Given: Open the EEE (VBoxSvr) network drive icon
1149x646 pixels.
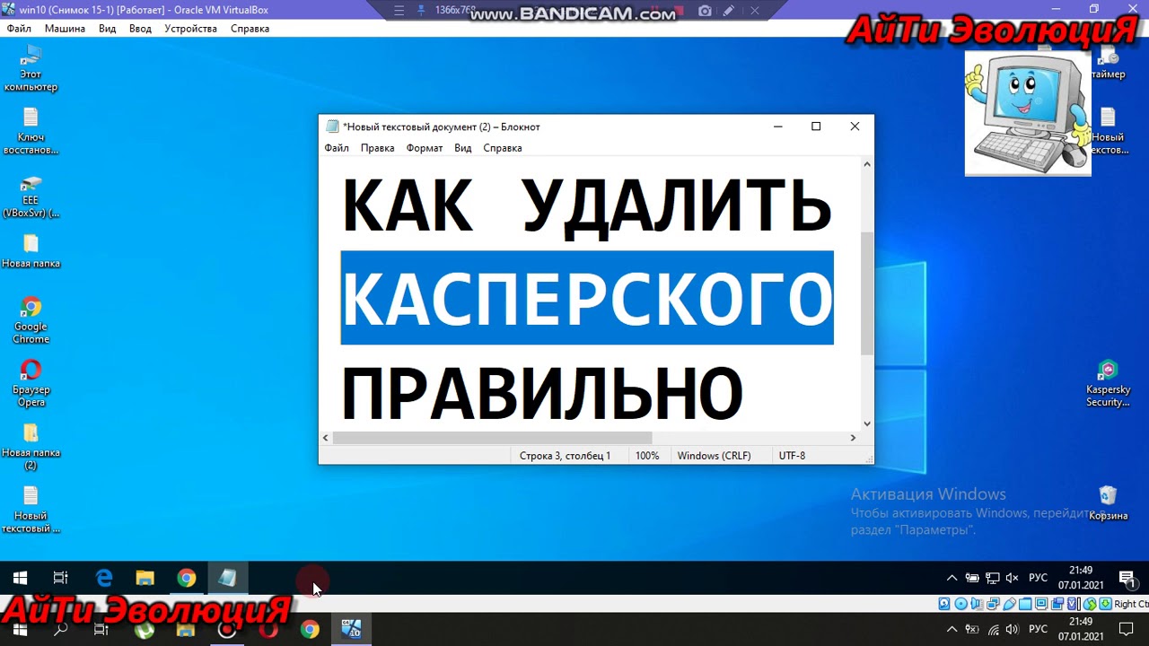Looking at the screenshot, I should pyautogui.click(x=31, y=195).
